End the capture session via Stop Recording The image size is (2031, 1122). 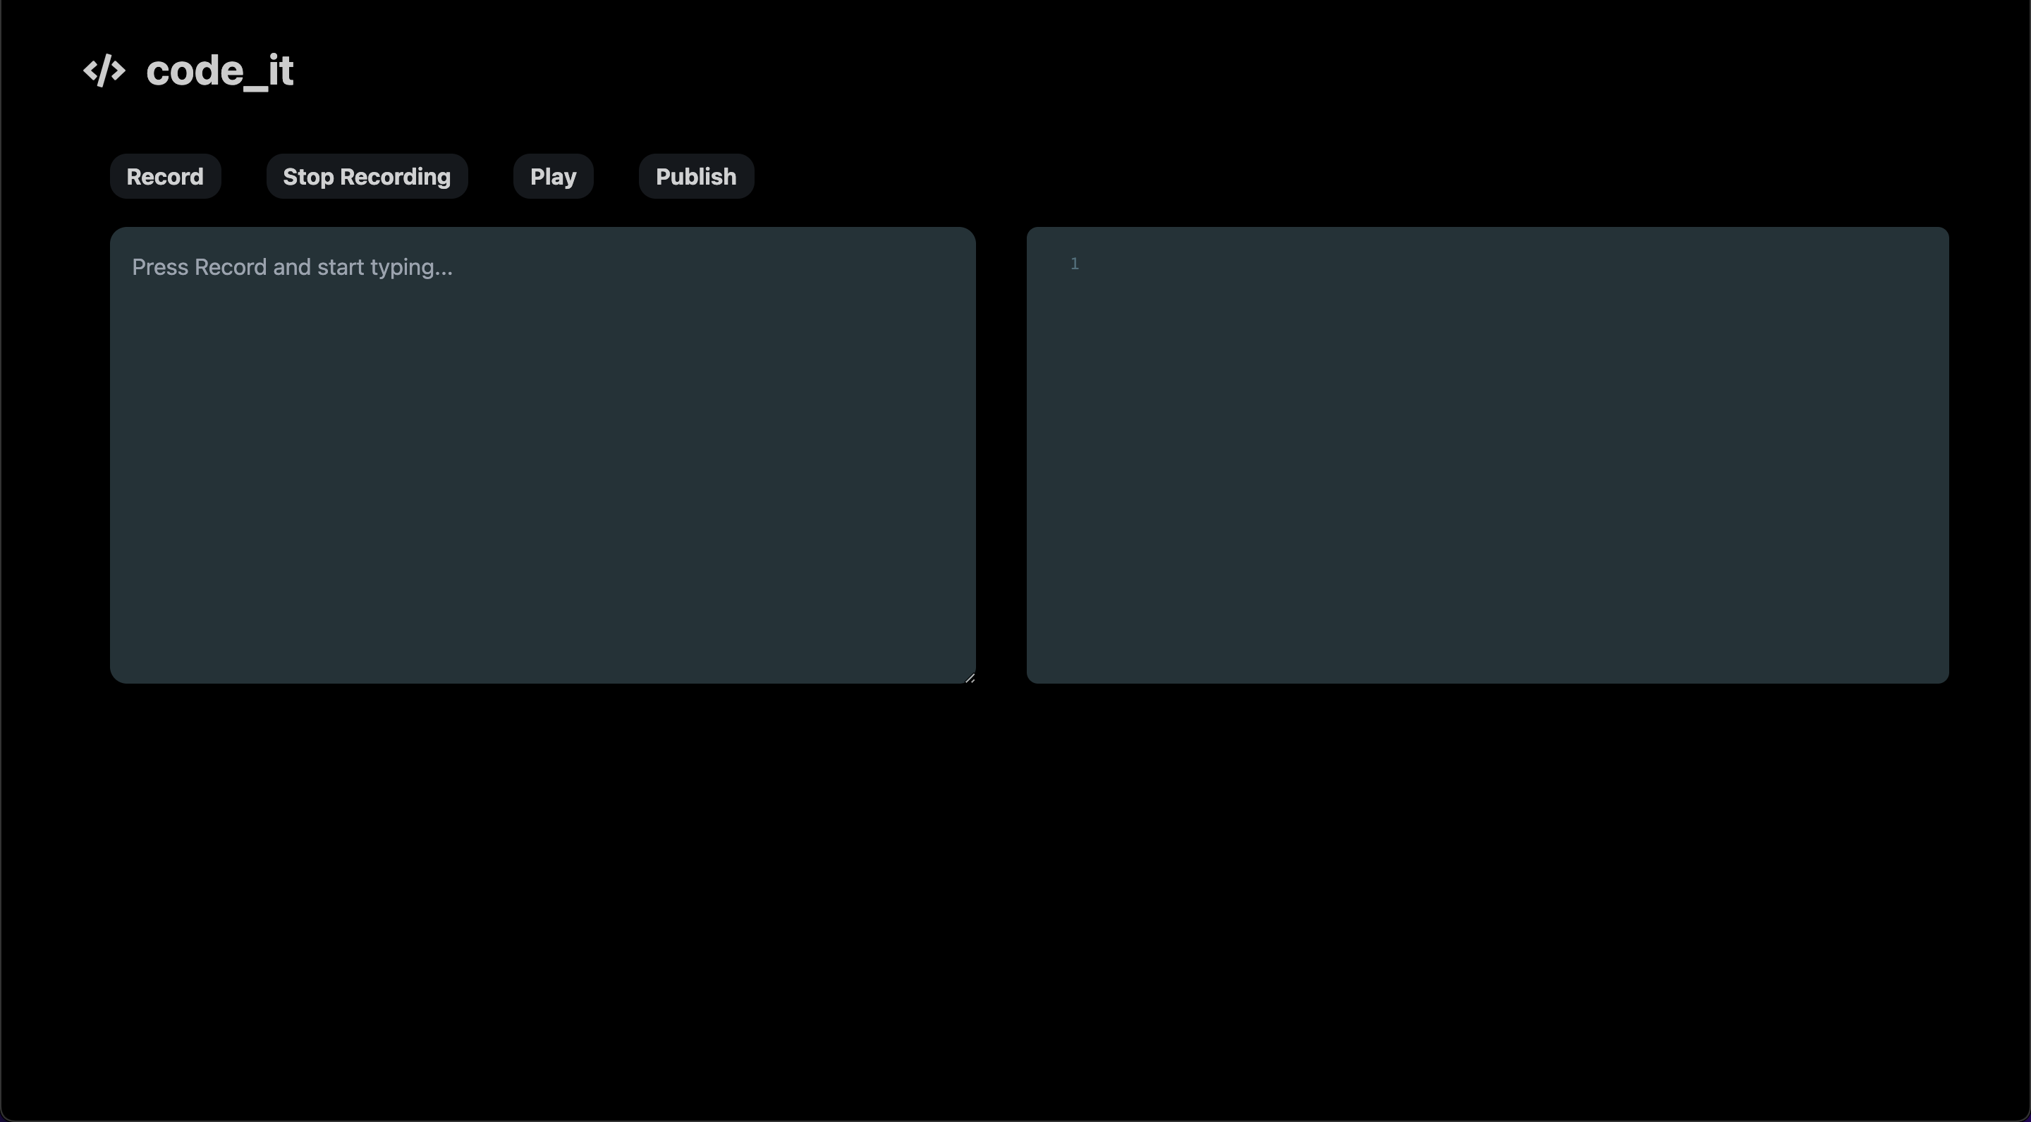pos(367,176)
